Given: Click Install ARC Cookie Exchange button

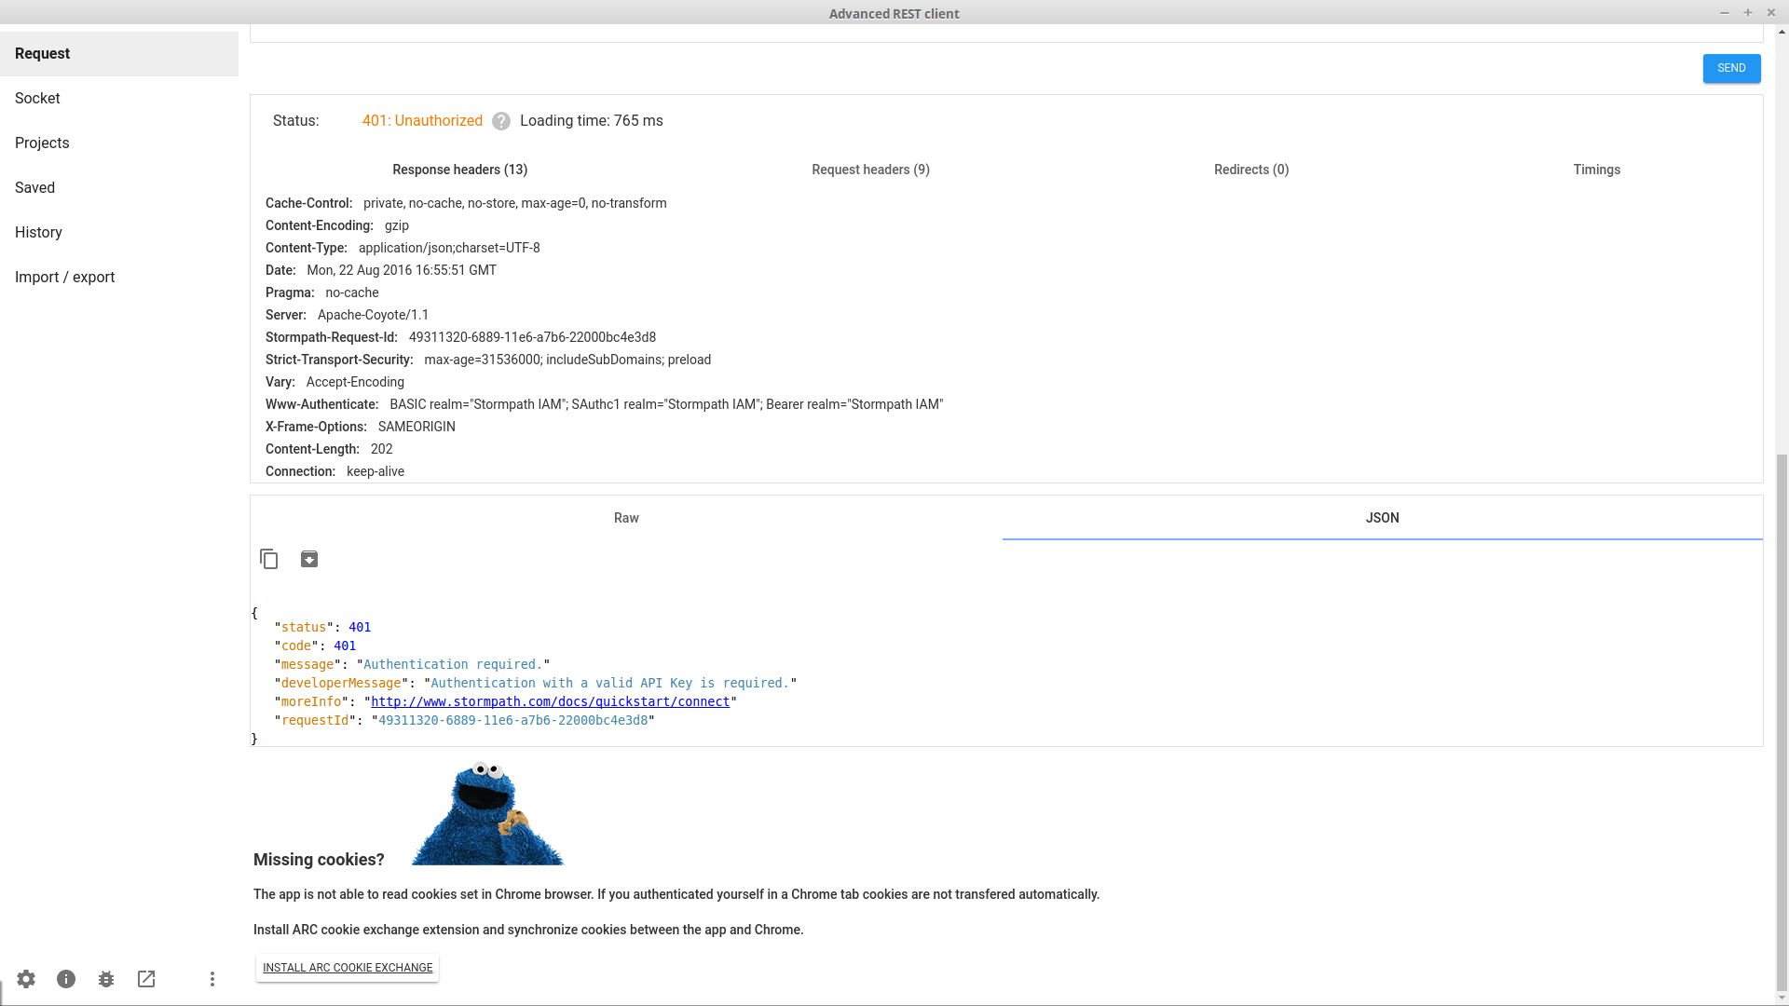Looking at the screenshot, I should pos(348,968).
